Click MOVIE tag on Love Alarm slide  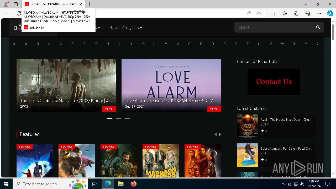tap(214, 109)
